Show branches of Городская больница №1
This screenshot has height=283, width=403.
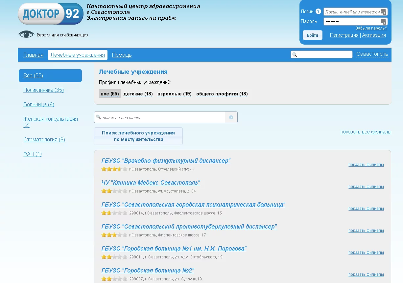[366, 253]
